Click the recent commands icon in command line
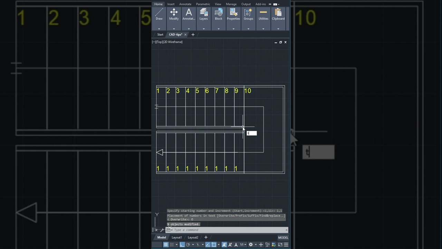442x249 pixels. click(x=169, y=230)
